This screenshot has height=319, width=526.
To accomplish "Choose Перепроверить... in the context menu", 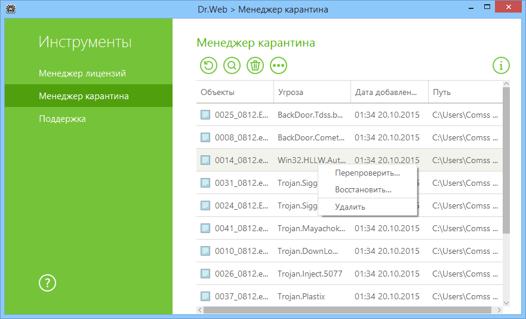I will point(367,173).
